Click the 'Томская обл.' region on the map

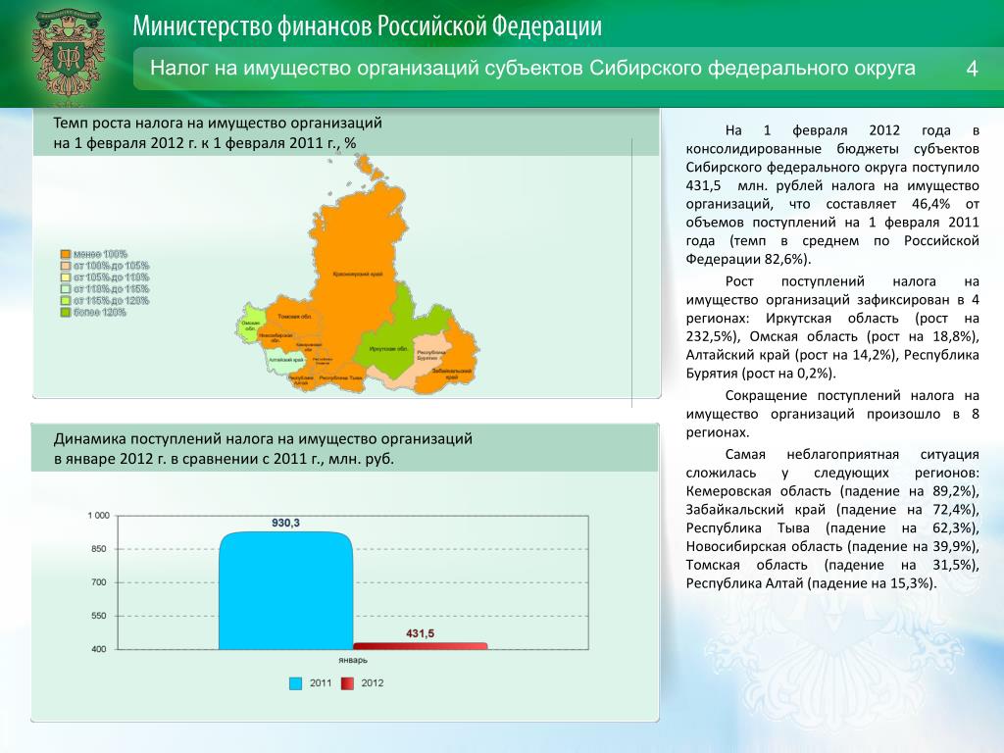pos(294,317)
